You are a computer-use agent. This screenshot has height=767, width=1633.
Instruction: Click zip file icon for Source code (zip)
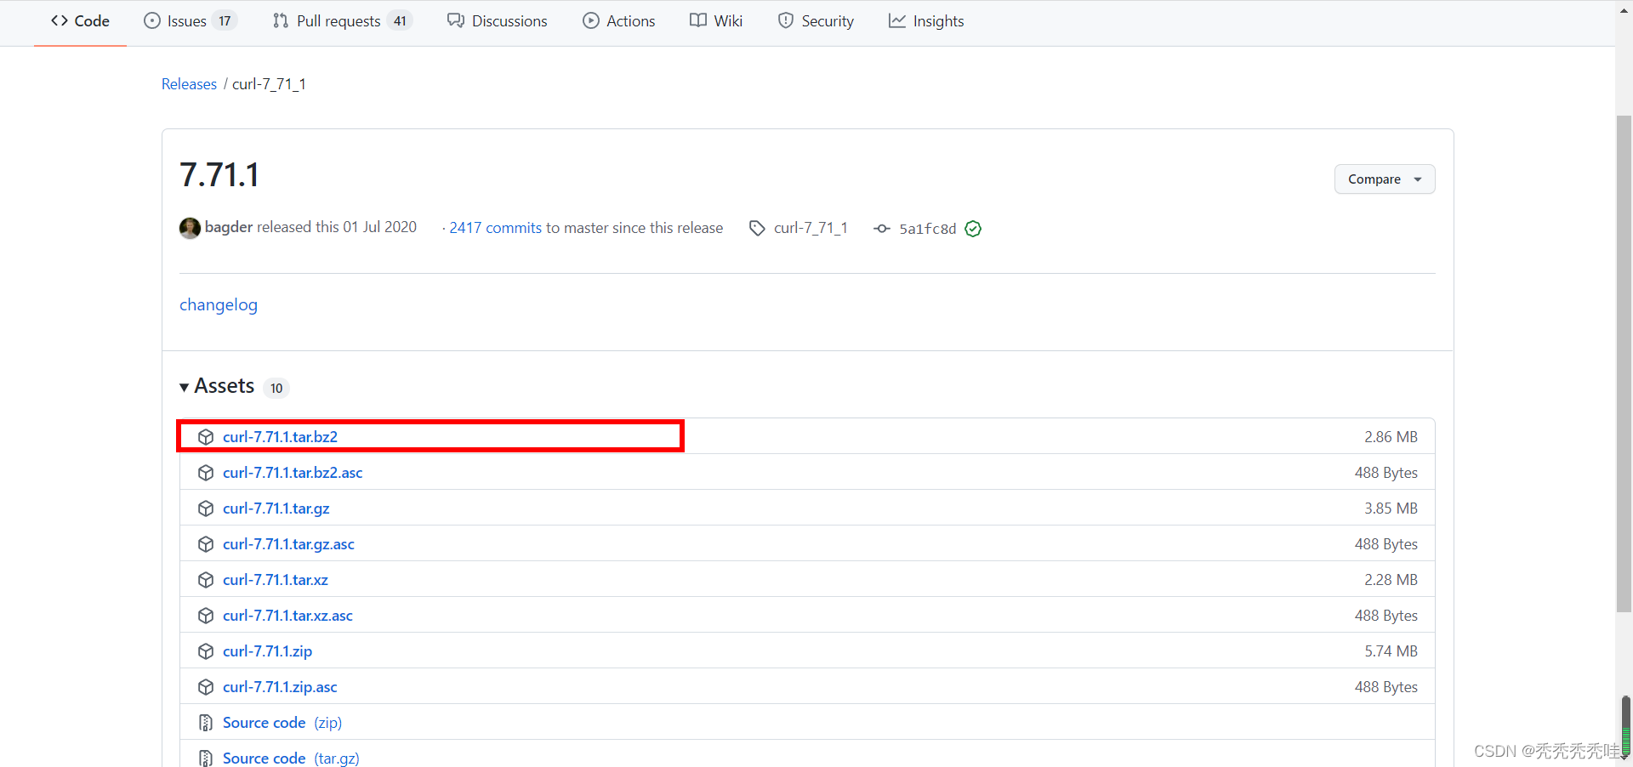(206, 723)
